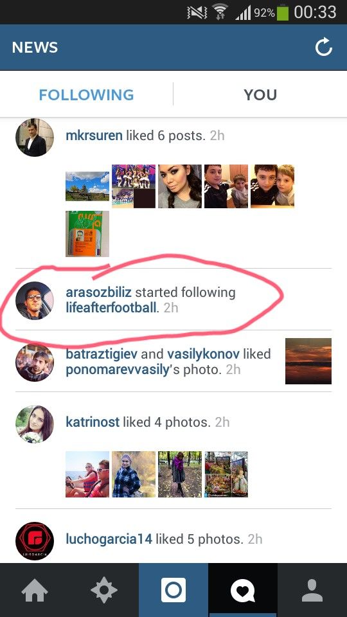This screenshot has height=617, width=347.
Task: Open the Profile person icon
Action: (x=312, y=590)
